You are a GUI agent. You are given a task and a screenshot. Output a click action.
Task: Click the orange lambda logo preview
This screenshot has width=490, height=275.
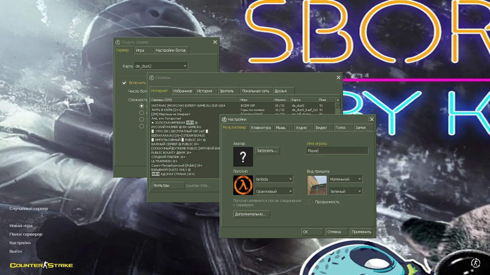[x=243, y=185]
